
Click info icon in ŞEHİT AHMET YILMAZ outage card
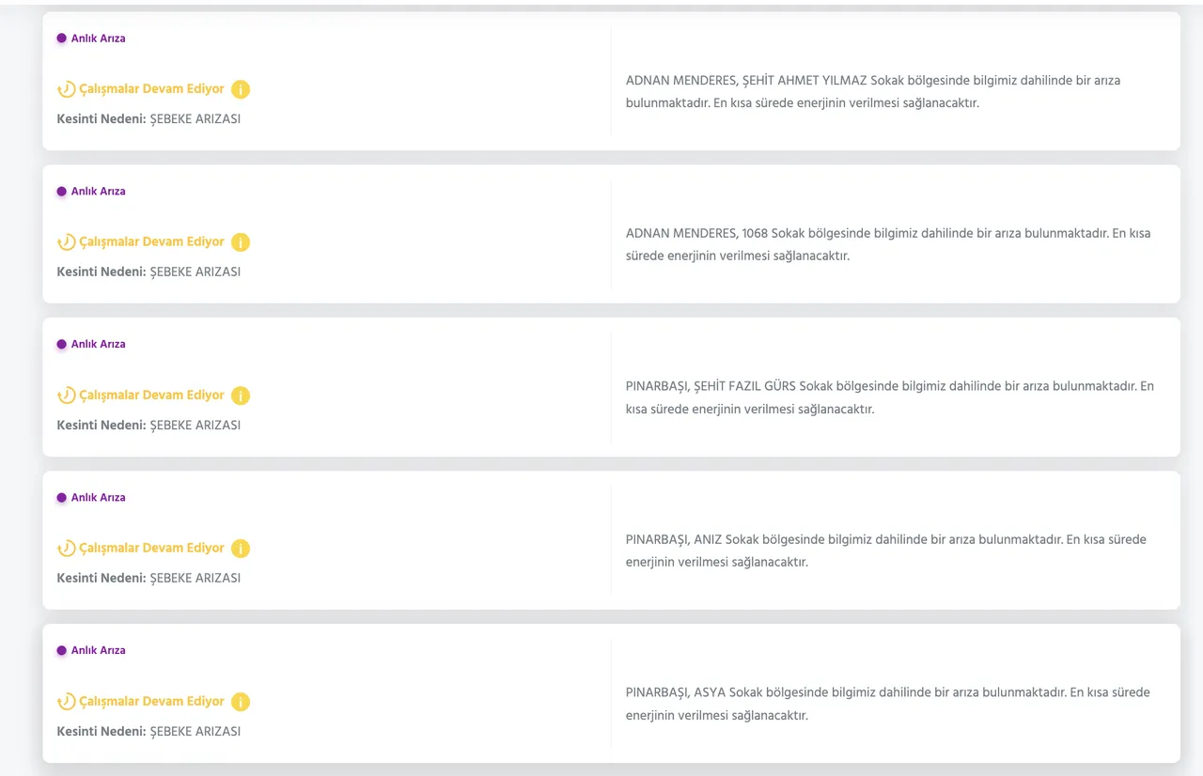[x=241, y=89]
